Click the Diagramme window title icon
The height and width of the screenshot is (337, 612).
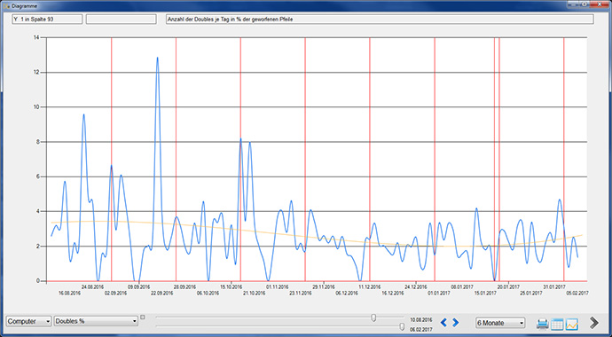click(6, 6)
